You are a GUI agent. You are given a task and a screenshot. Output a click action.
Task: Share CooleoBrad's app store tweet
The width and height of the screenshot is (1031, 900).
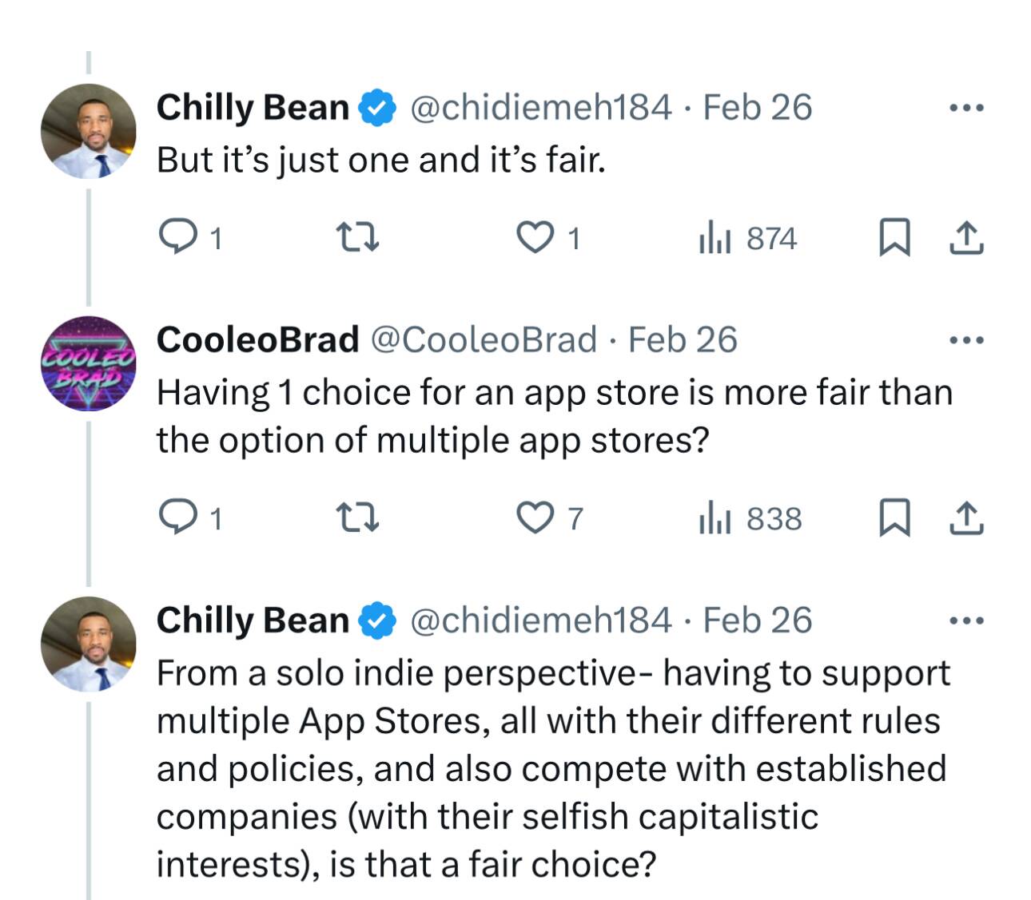click(x=965, y=517)
